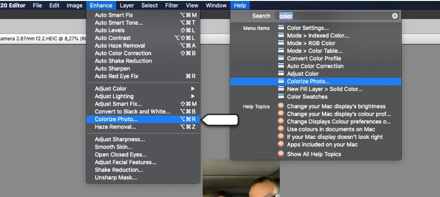Open the Edit menu
The height and width of the screenshot is (197, 440).
54,5
